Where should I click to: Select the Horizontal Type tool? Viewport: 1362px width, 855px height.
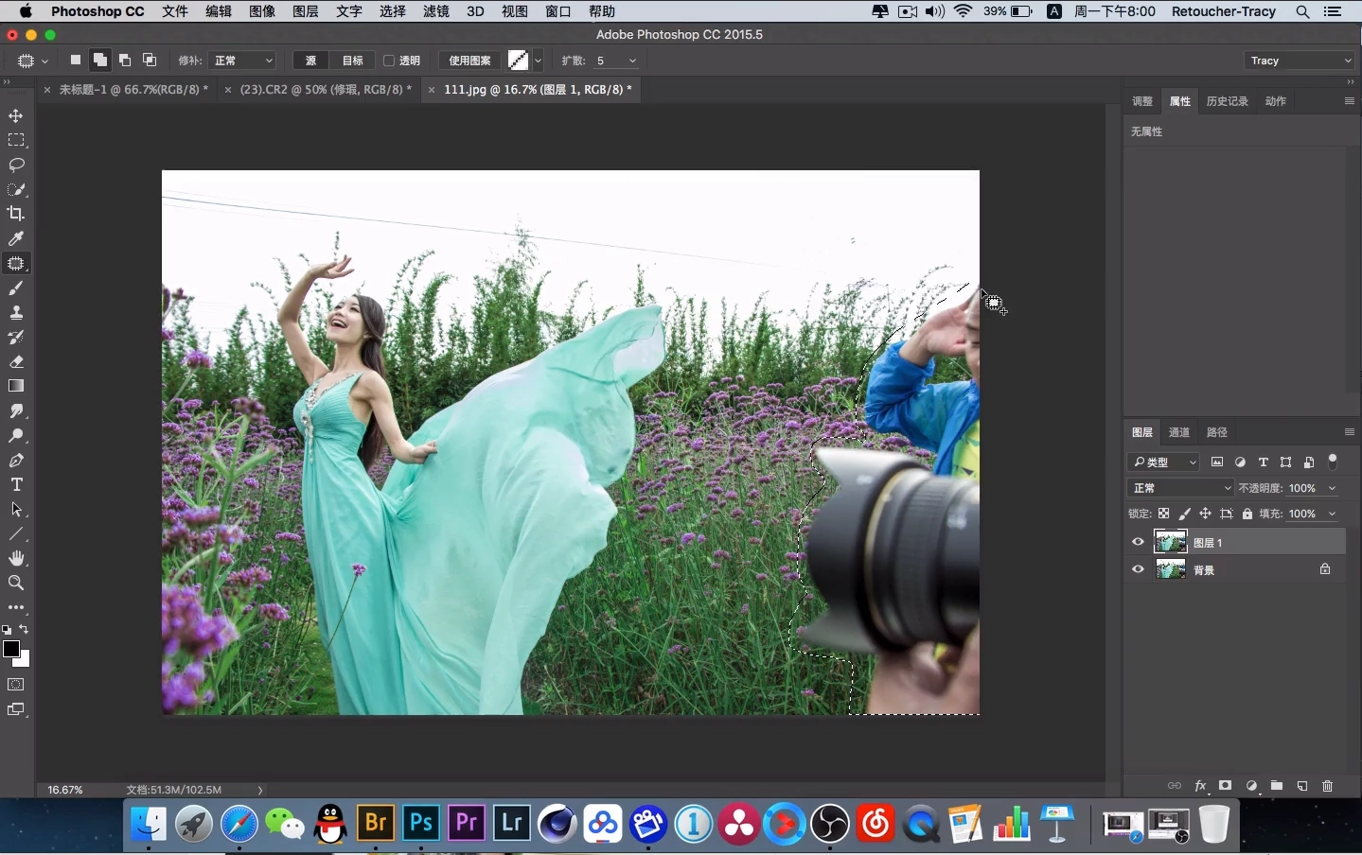16,484
